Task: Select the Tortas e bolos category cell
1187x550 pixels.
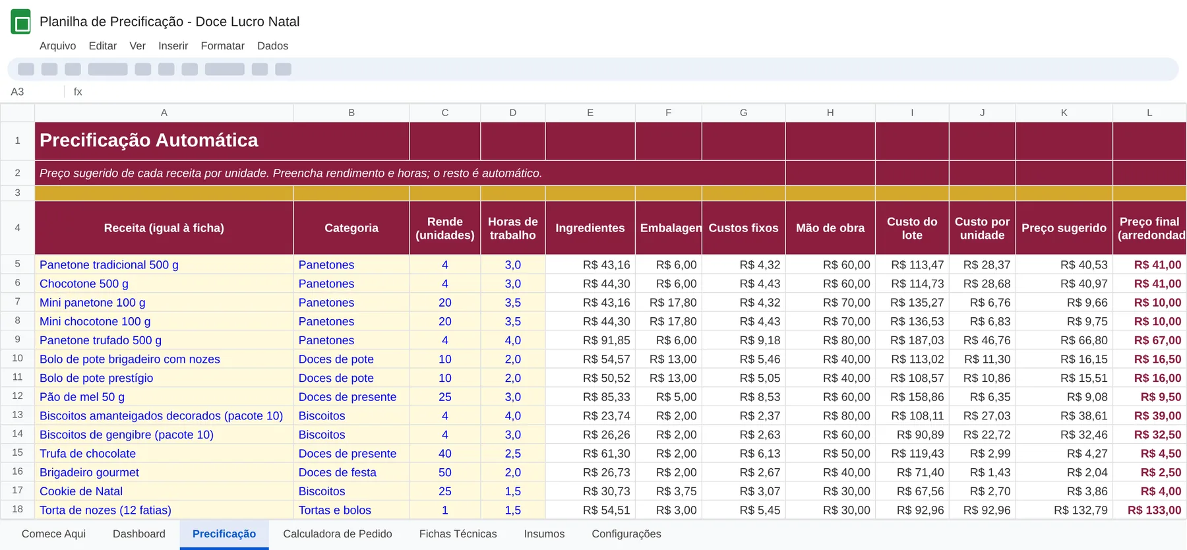Action: tap(351, 510)
